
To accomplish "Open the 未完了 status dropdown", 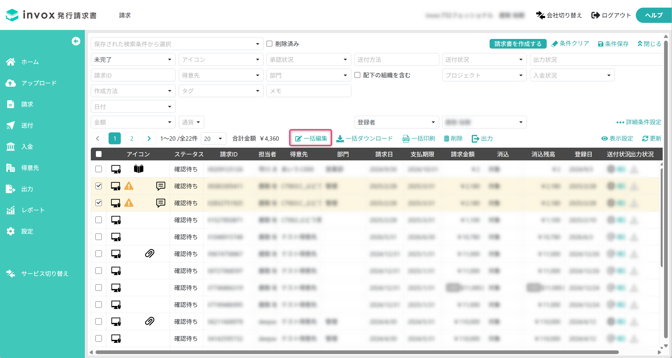I will (133, 60).
